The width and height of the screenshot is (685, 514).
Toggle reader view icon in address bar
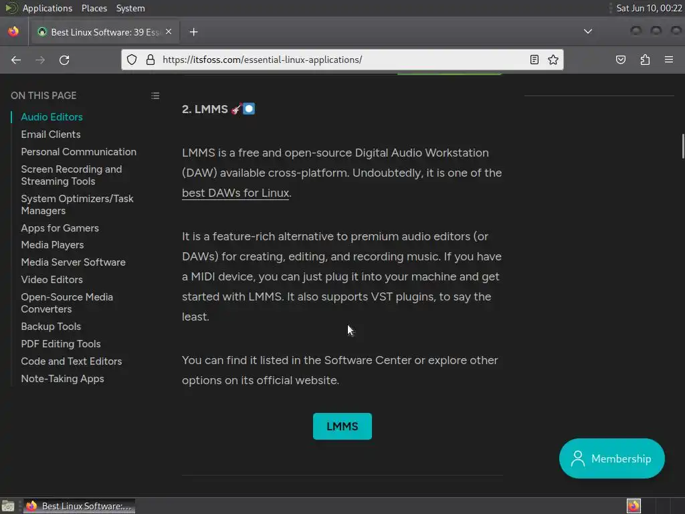point(534,60)
